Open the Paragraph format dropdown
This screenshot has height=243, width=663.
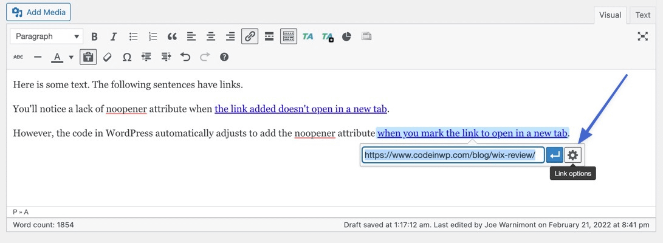coord(47,36)
